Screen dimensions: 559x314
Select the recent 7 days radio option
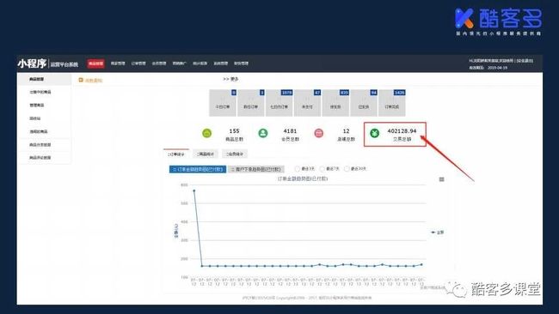pyautogui.click(x=322, y=169)
